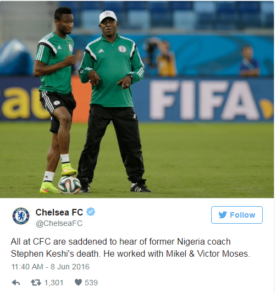Click the reply arrow icon

pos(16,283)
